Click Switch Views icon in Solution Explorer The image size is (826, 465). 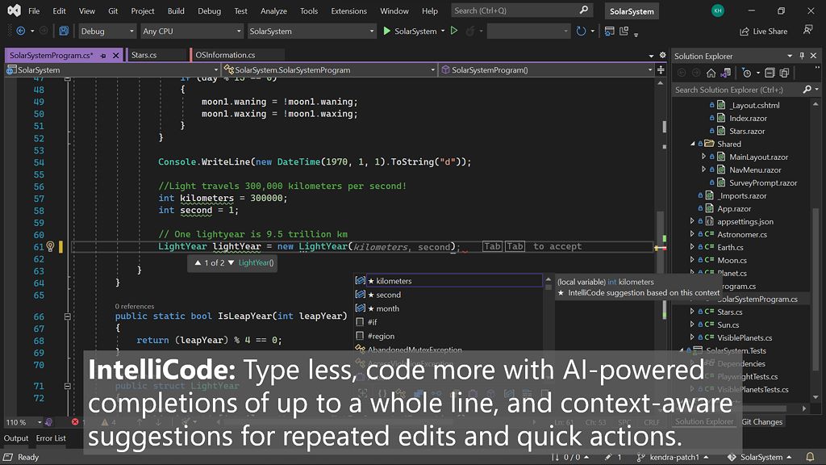tap(726, 73)
